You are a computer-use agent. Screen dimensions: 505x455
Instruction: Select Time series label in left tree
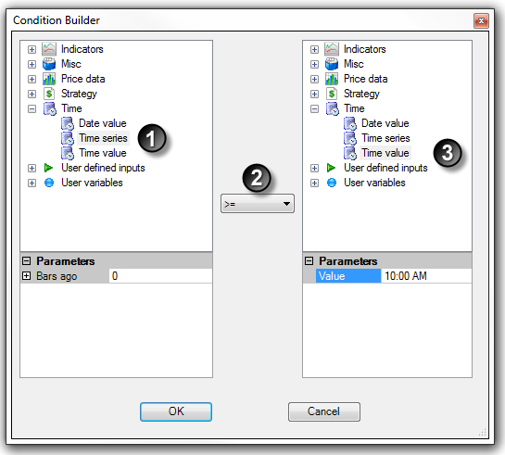tap(104, 138)
